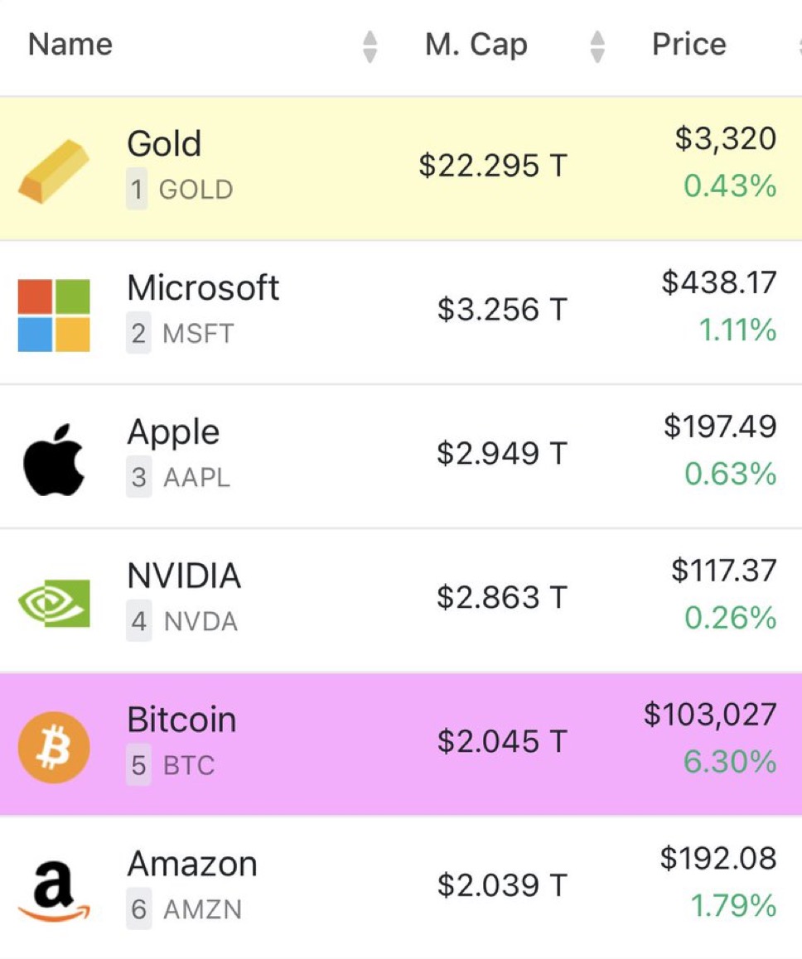Click Bitcoin's $103,027 price value
This screenshot has width=802, height=959.
[x=710, y=715]
